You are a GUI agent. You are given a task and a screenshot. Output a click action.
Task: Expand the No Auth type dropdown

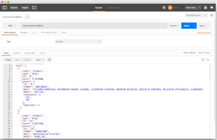point(78,42)
